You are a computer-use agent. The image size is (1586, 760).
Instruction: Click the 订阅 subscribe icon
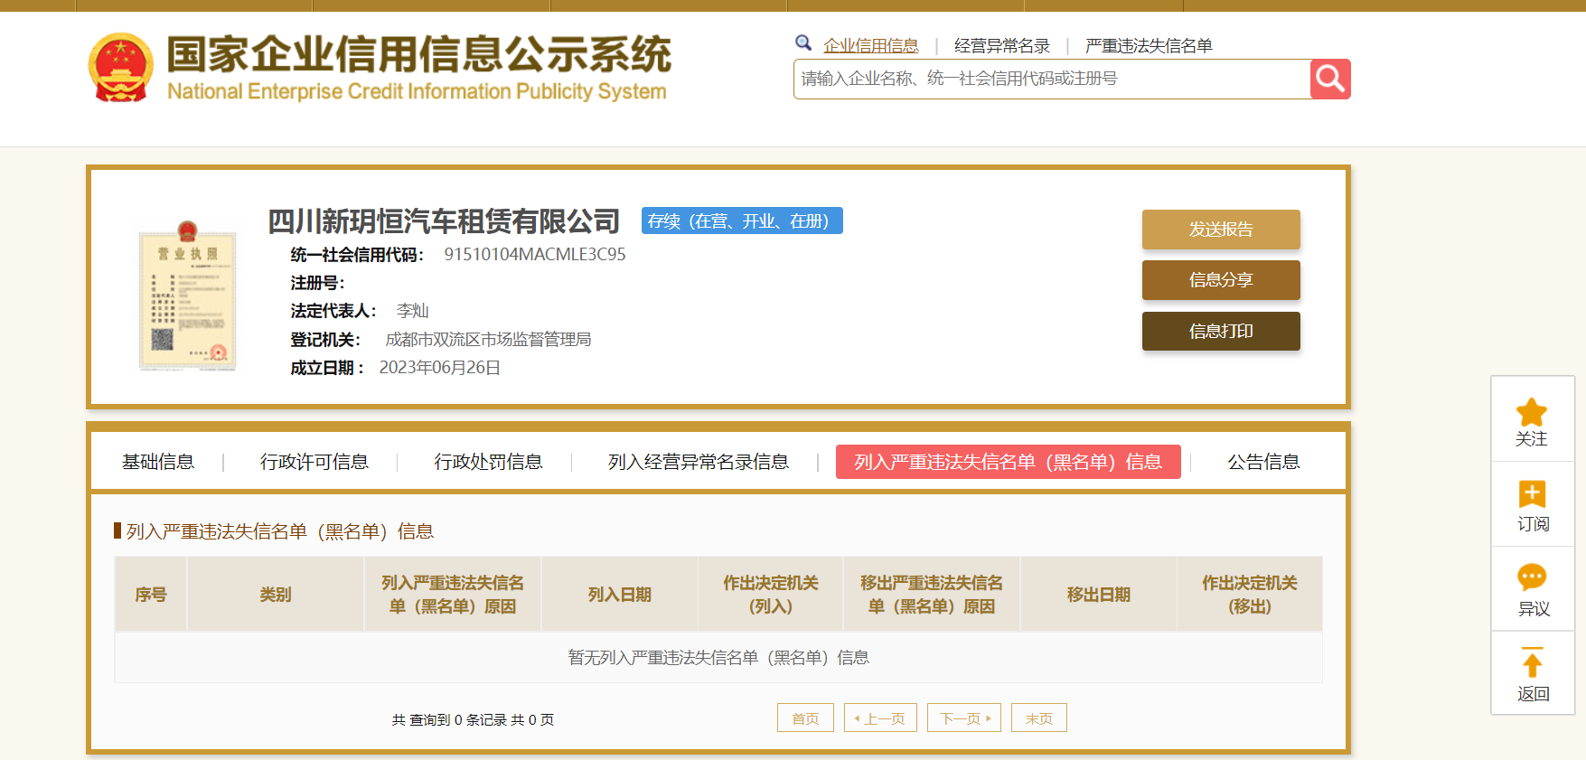point(1532,494)
